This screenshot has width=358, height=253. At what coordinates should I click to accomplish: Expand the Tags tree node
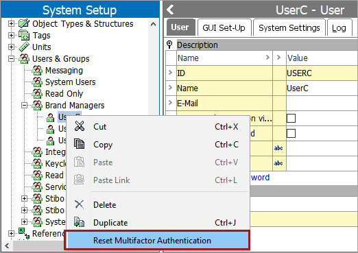[x=11, y=35]
